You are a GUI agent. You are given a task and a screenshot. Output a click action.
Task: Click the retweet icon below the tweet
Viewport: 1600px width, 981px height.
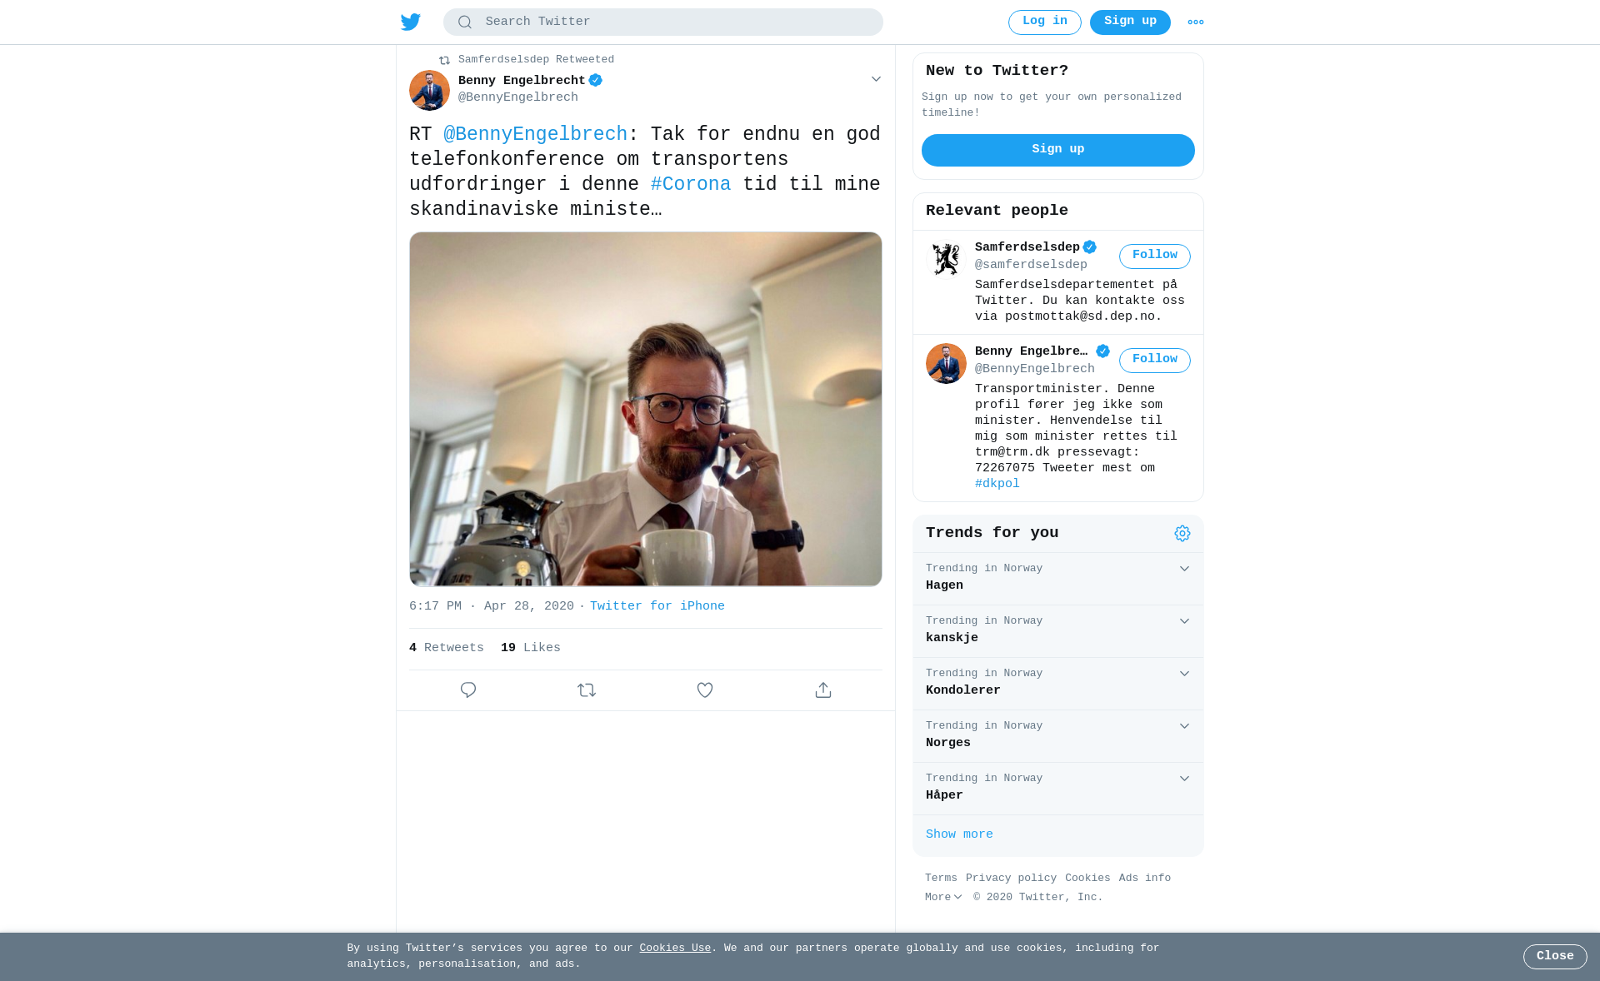point(587,690)
